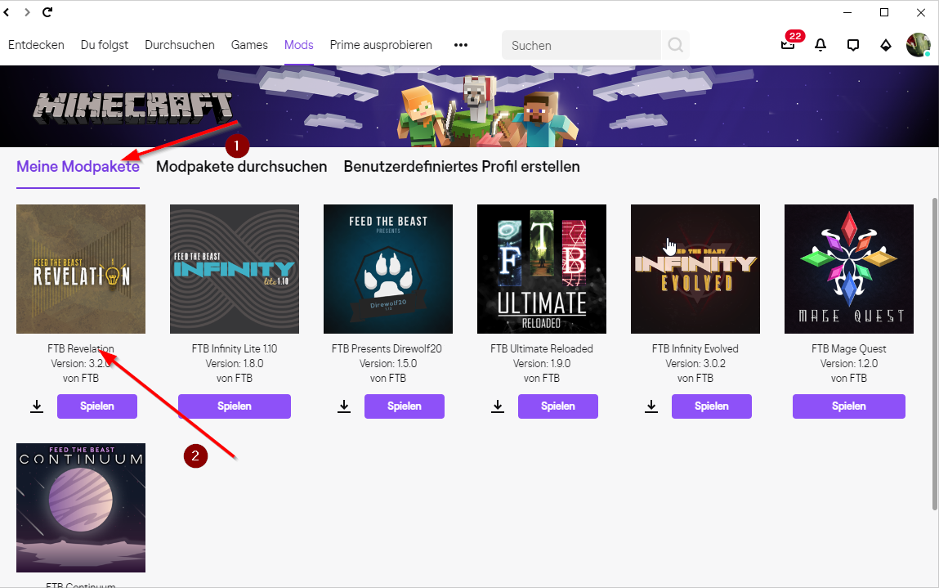The image size is (939, 588).
Task: Click the vertical scrollbar
Action: (935, 353)
